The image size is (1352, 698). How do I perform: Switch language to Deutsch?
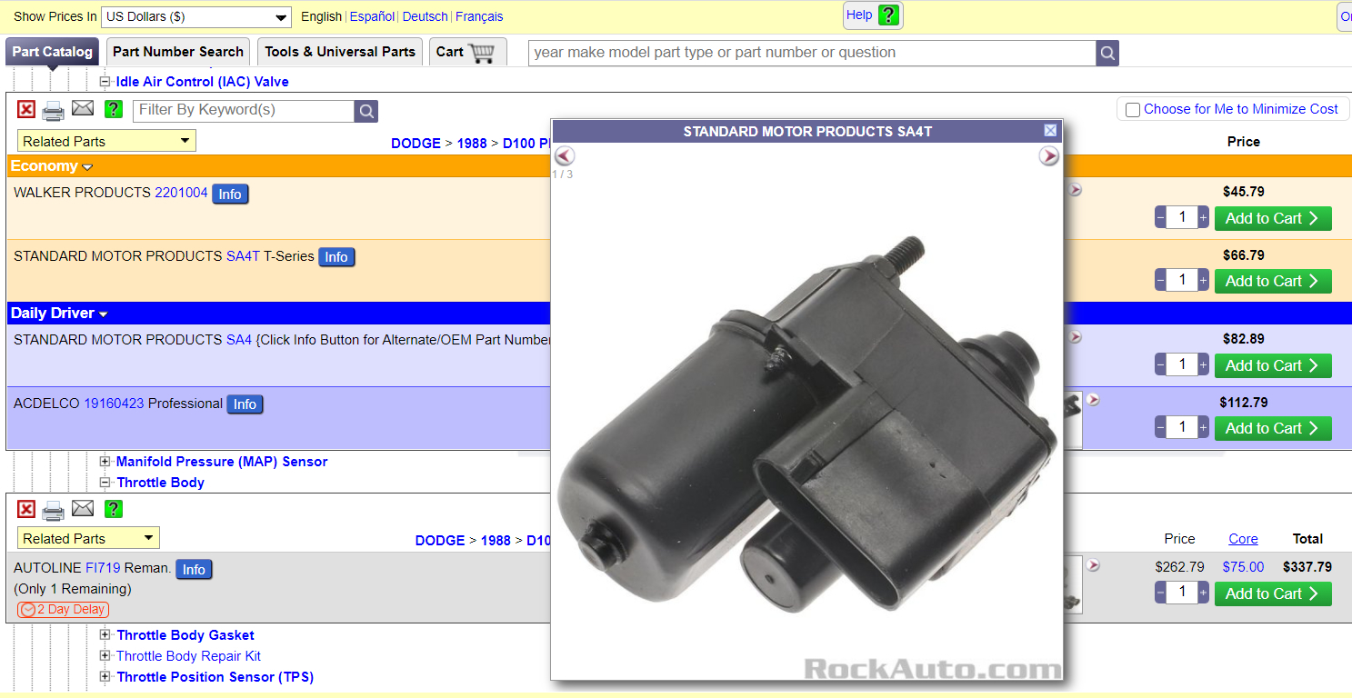coord(426,16)
